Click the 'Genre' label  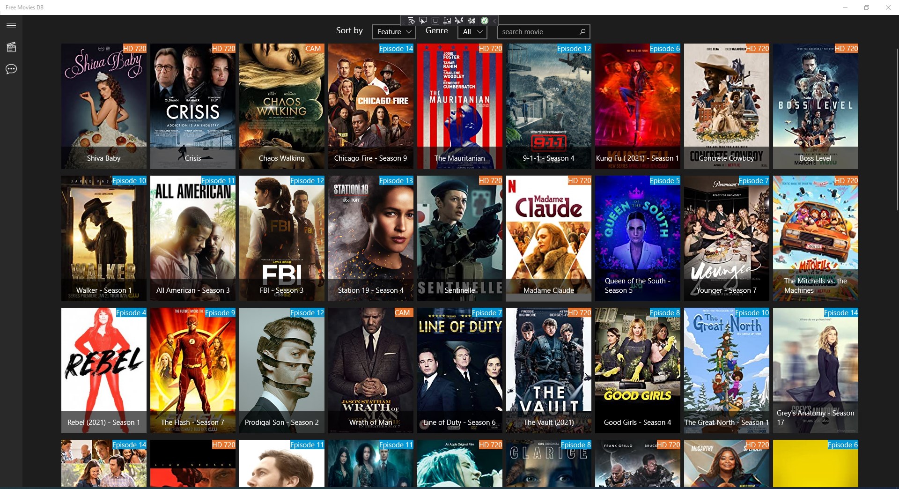(x=437, y=30)
